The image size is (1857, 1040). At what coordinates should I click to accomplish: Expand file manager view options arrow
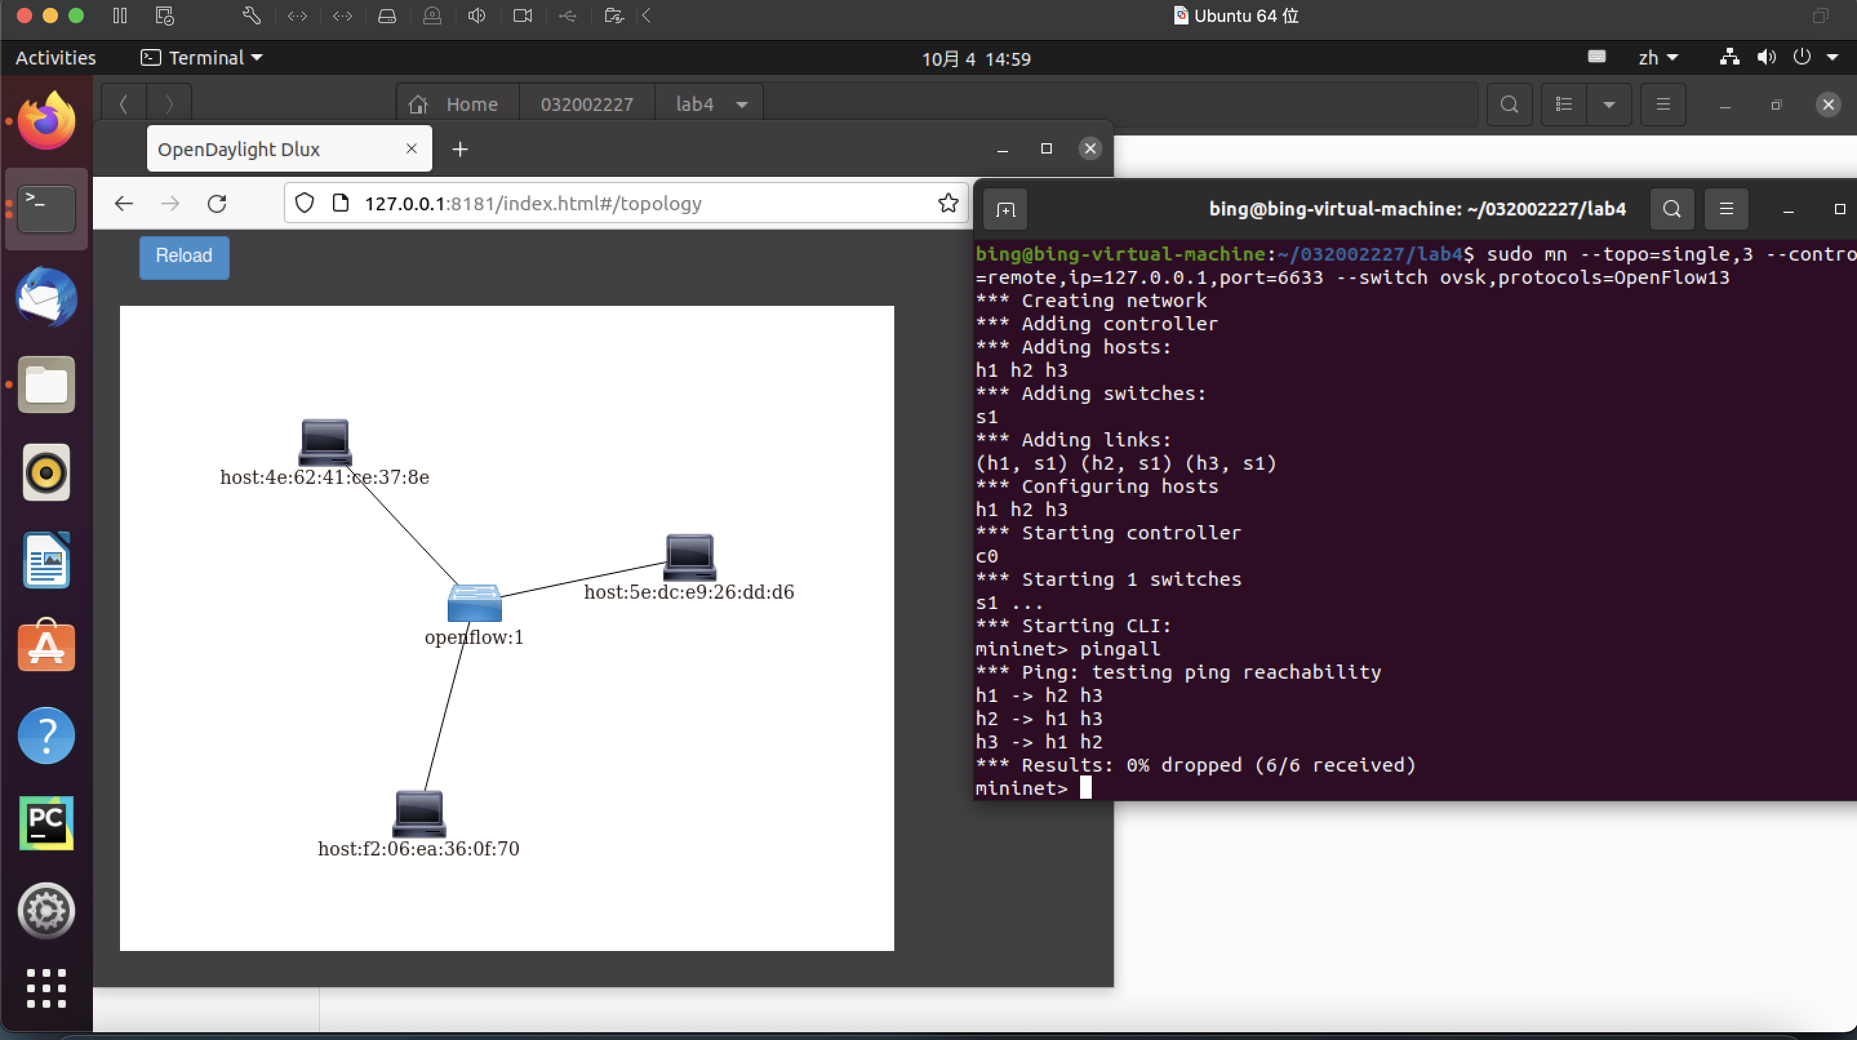click(x=1609, y=105)
